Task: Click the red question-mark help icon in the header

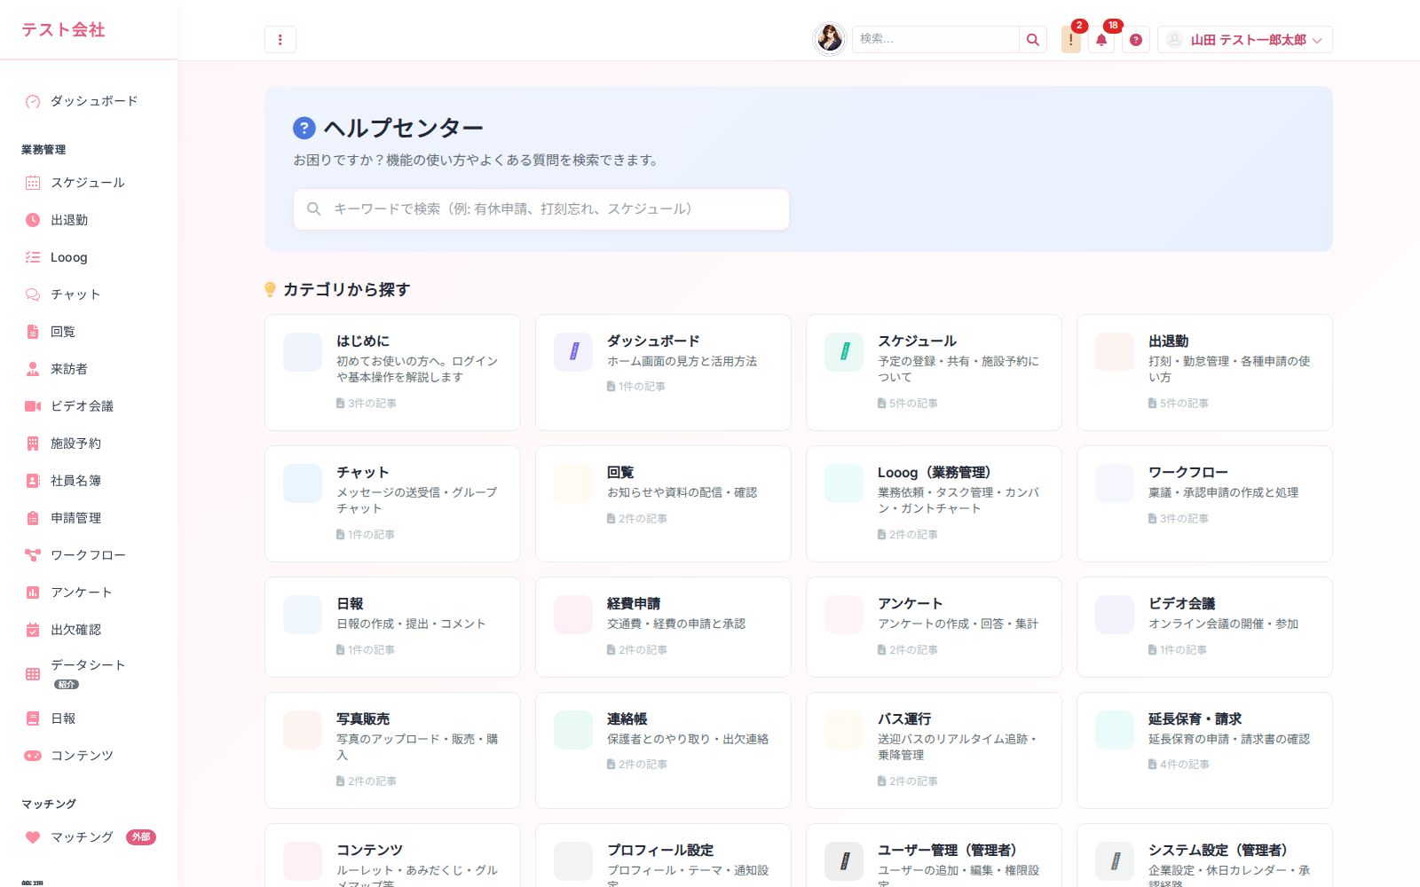Action: (x=1136, y=39)
